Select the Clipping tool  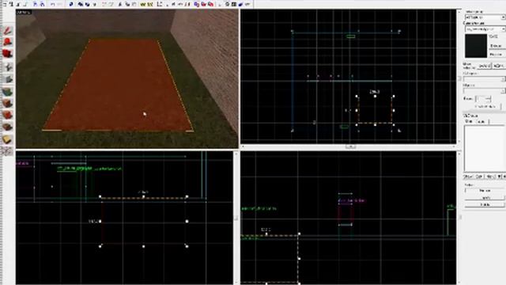pos(7,139)
